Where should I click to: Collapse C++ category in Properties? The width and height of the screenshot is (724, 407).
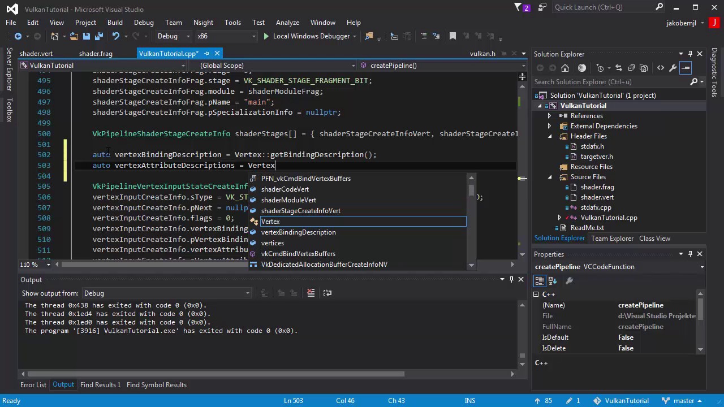537,295
